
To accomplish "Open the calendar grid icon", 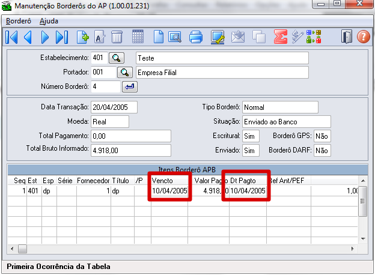I will [x=138, y=37].
